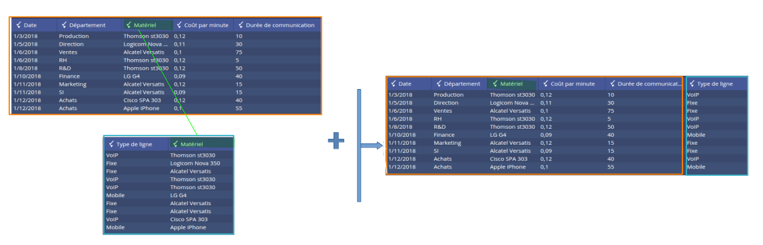
Task: Click checkmark icon beside Département in result table
Action: pyautogui.click(x=439, y=84)
